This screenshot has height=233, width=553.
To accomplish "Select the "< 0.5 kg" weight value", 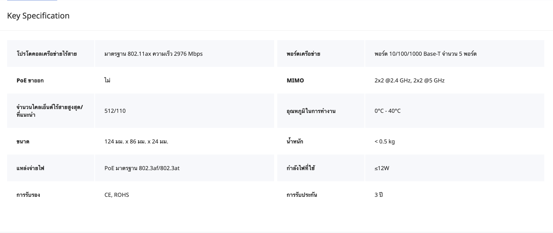I will click(385, 142).
